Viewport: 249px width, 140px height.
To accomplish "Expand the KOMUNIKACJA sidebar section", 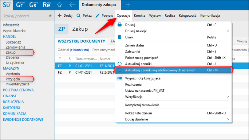I will 15,114.
